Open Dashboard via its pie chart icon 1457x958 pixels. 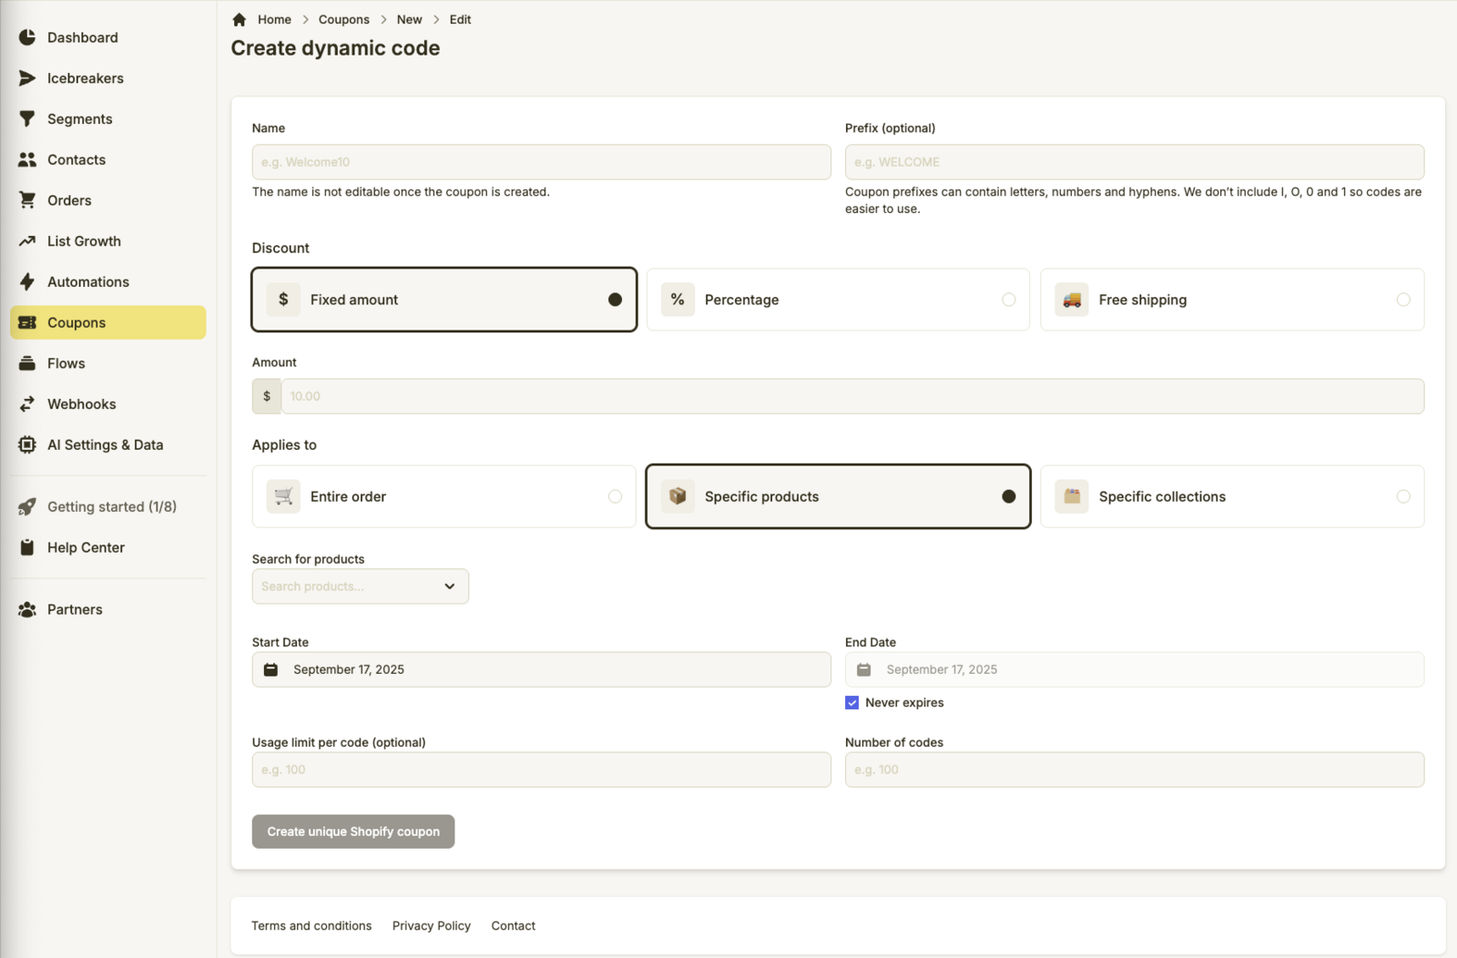pos(27,37)
